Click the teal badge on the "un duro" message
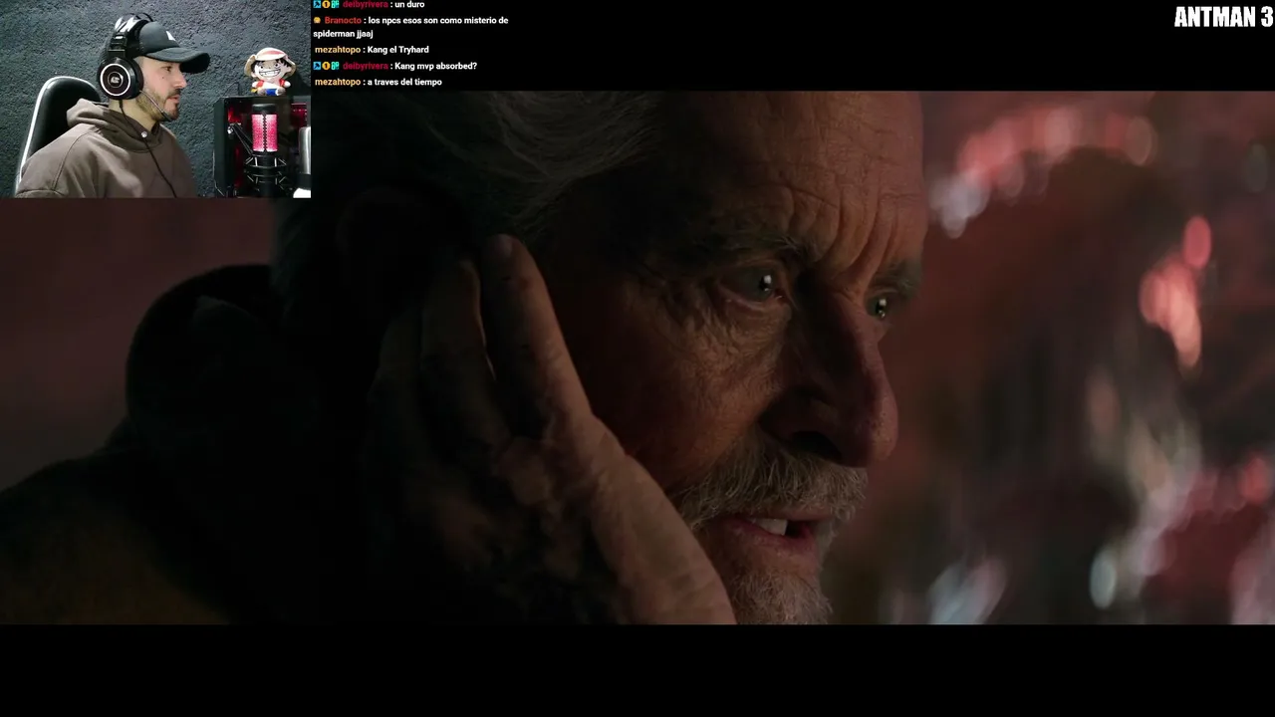The width and height of the screenshot is (1275, 717). pos(336,4)
